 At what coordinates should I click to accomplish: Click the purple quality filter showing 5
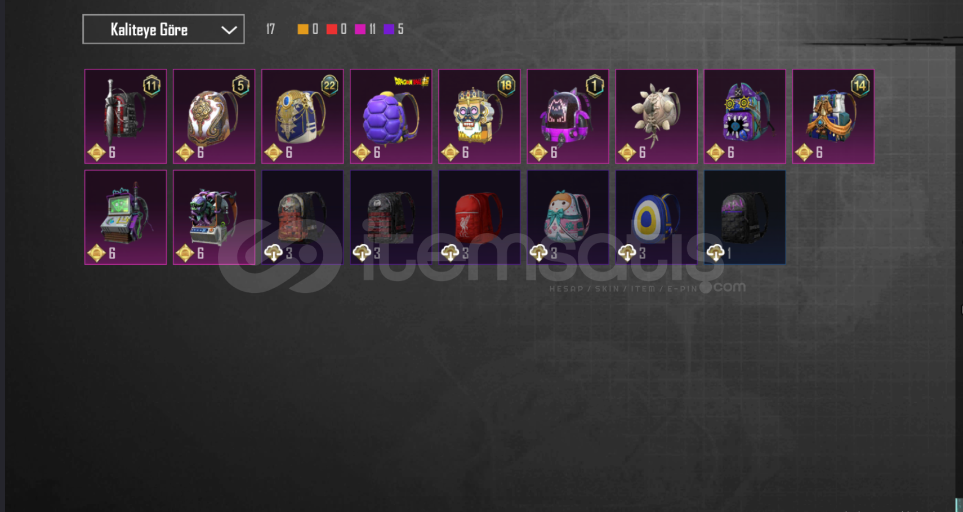click(394, 29)
